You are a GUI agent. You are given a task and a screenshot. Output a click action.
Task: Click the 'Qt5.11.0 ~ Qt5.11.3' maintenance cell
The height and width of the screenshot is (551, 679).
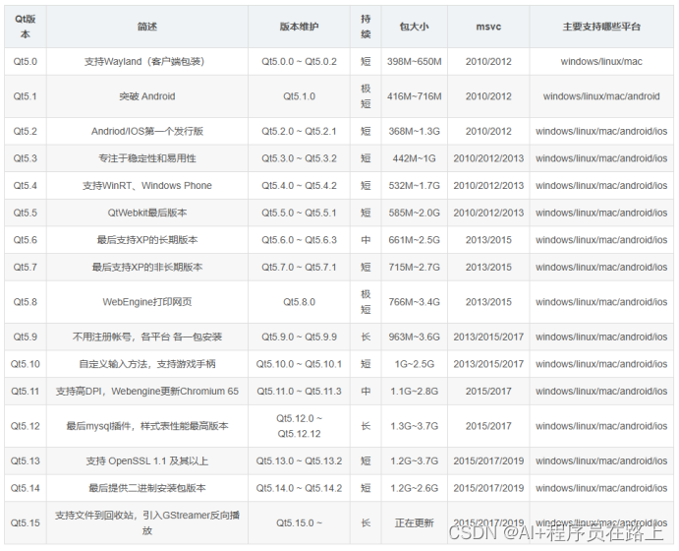299,392
